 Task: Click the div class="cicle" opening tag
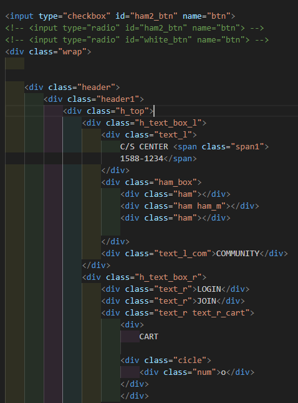(x=166, y=361)
